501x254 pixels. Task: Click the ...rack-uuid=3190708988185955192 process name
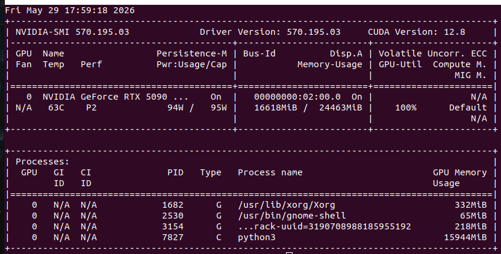pos(325,226)
